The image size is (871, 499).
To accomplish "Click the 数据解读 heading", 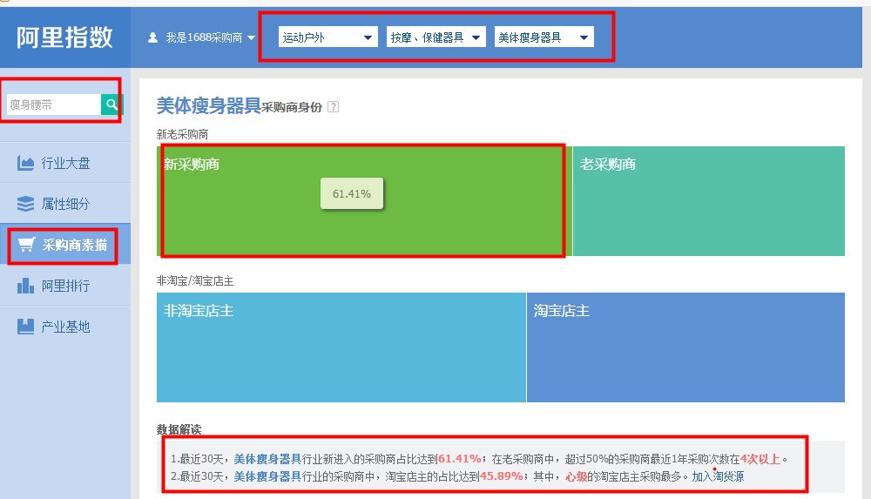I will (179, 429).
